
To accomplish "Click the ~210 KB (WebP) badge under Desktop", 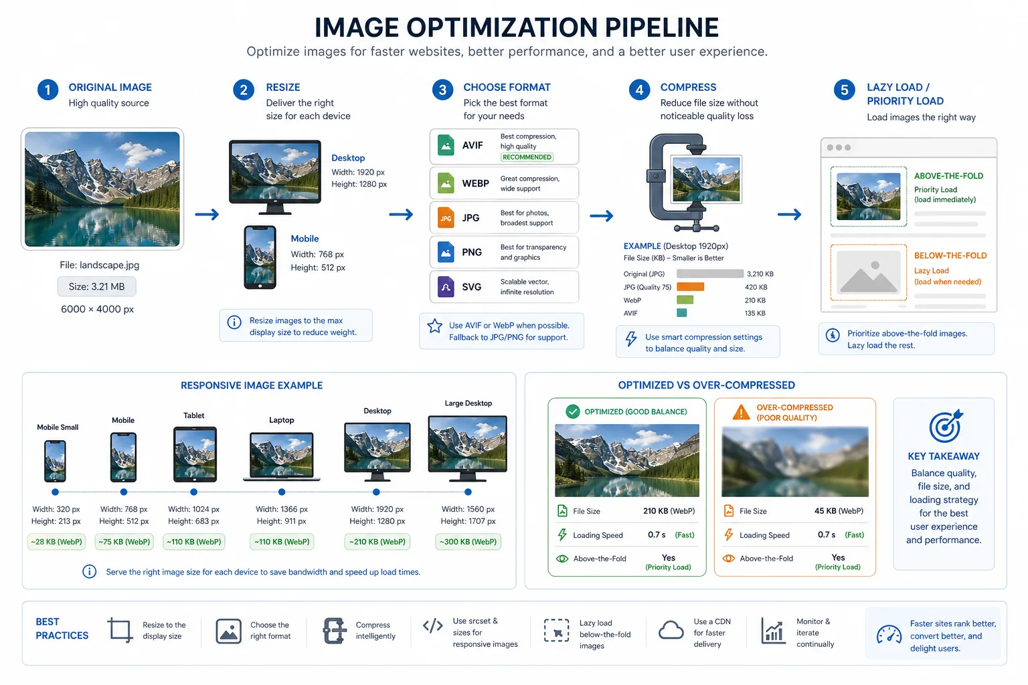I will pyautogui.click(x=377, y=542).
